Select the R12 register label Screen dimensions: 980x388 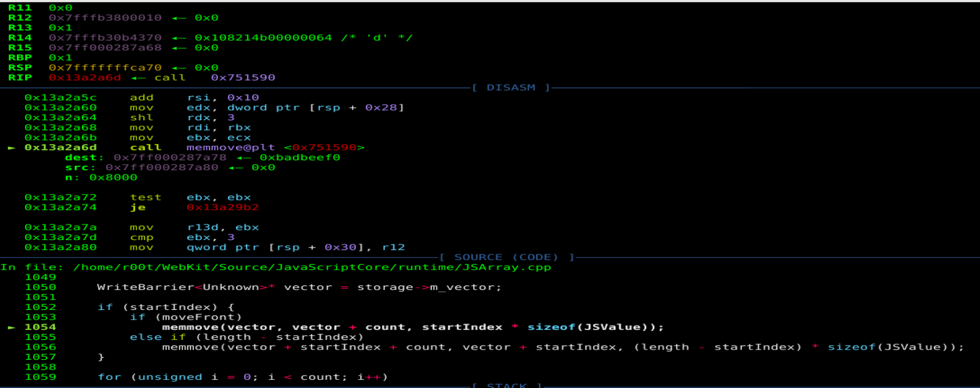(x=20, y=18)
